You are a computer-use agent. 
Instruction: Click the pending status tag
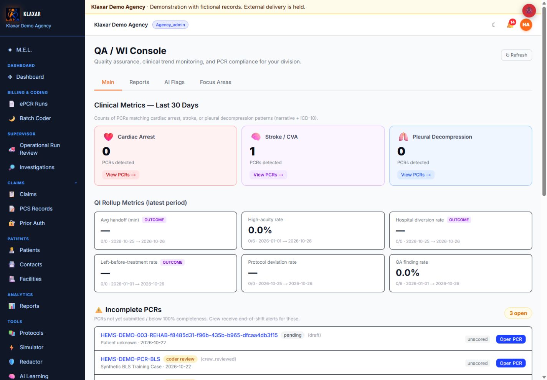293,335
